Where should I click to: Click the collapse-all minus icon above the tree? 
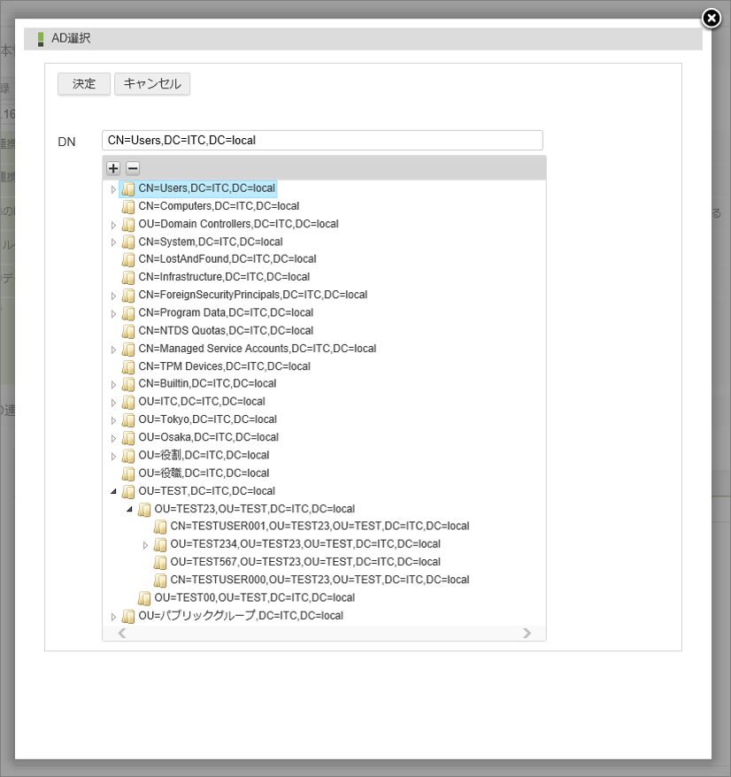[x=133, y=168]
